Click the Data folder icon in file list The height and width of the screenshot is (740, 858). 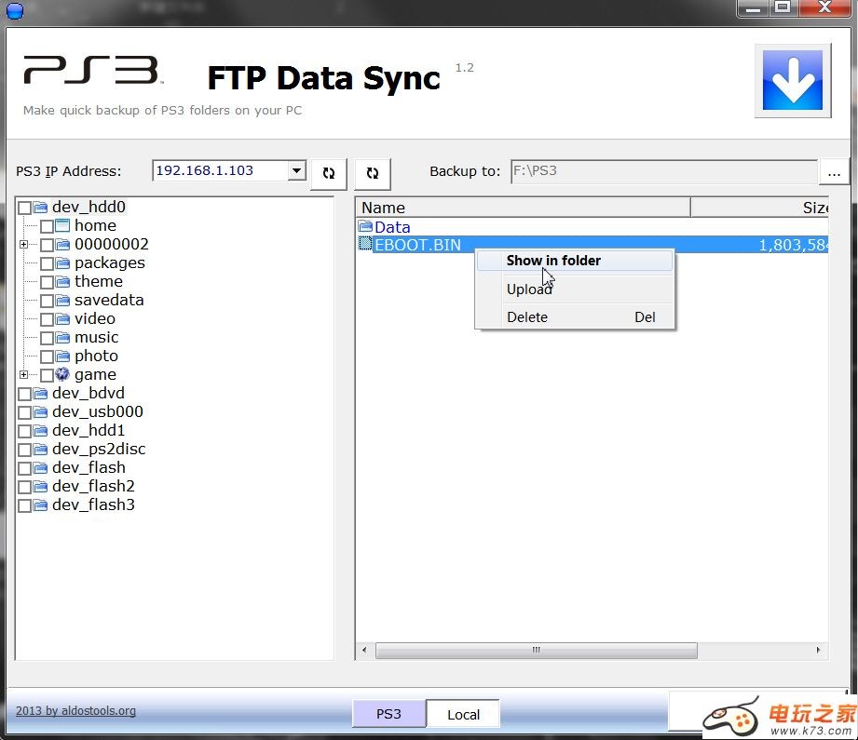(x=366, y=227)
